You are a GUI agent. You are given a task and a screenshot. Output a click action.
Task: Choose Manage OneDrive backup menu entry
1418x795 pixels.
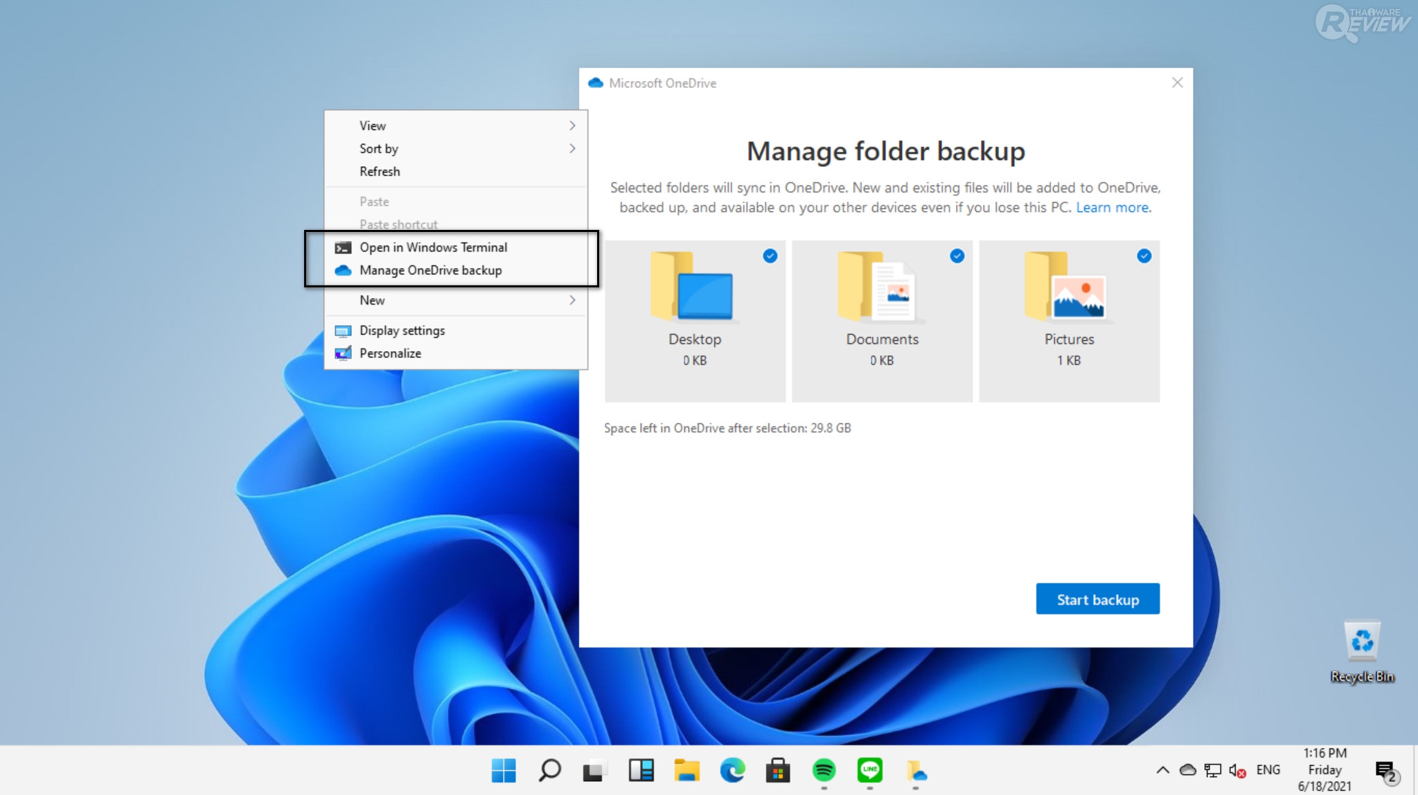(430, 270)
